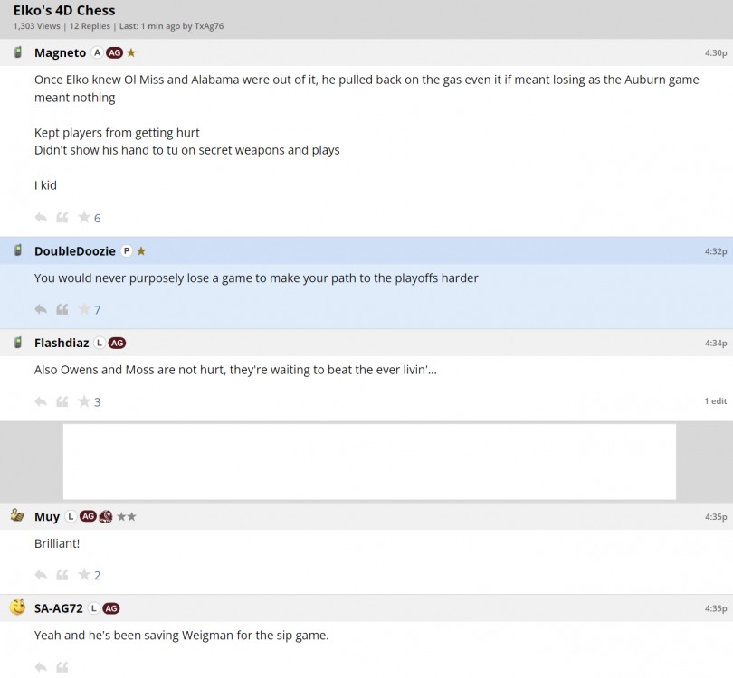Click the 4:30p timestamp on Magneto's post
Screen dimensions: 733x678
(716, 52)
